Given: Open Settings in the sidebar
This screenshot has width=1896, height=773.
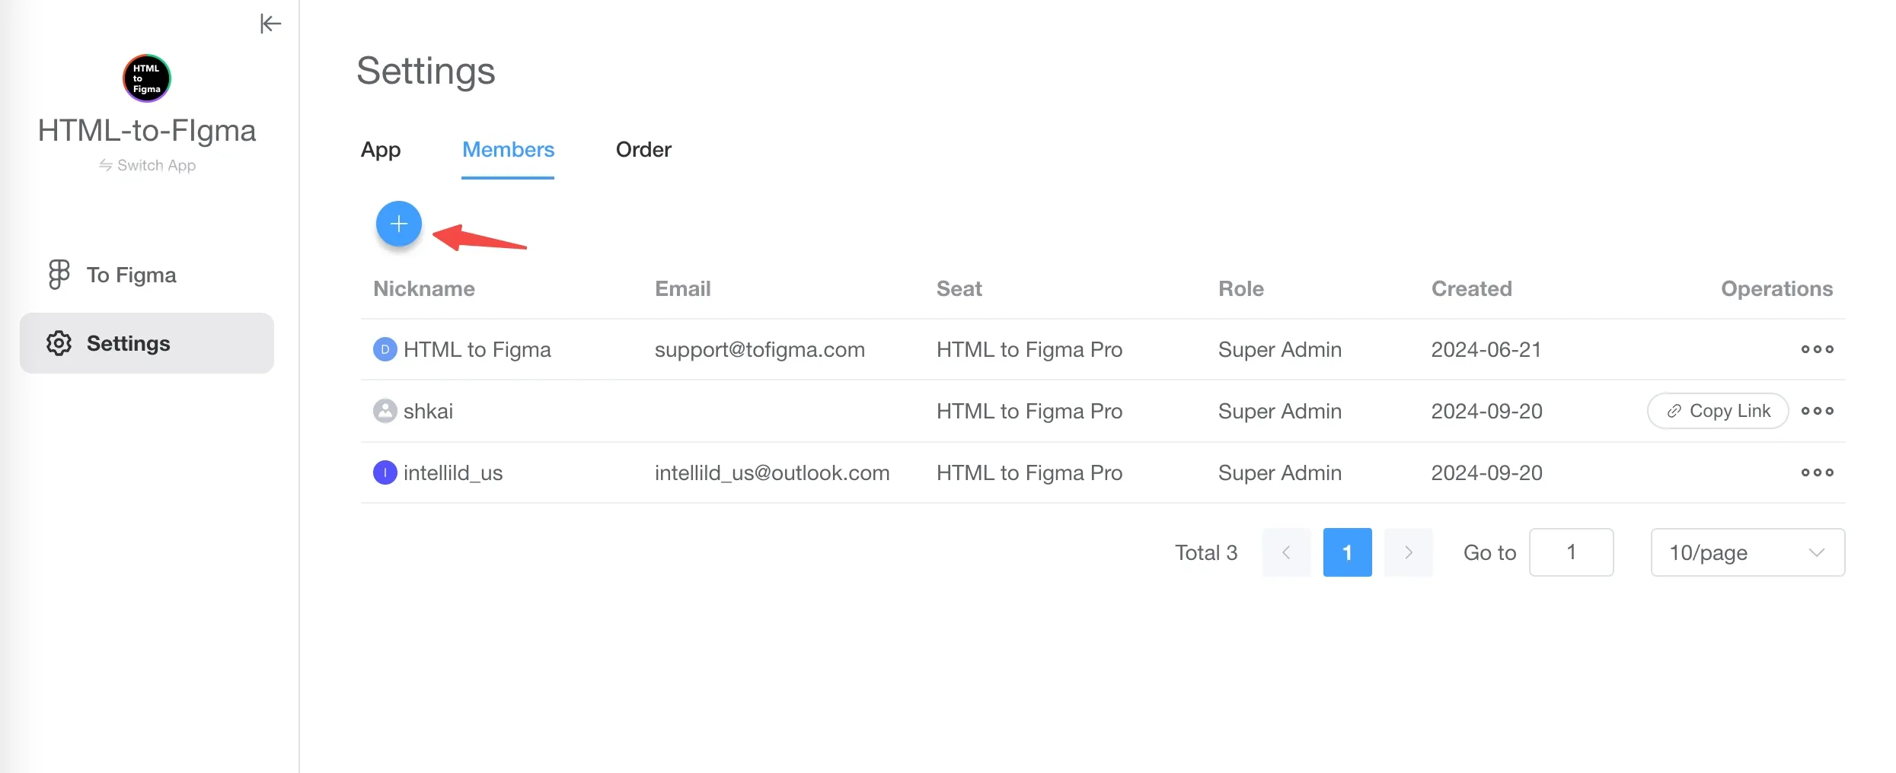Looking at the screenshot, I should click(147, 343).
